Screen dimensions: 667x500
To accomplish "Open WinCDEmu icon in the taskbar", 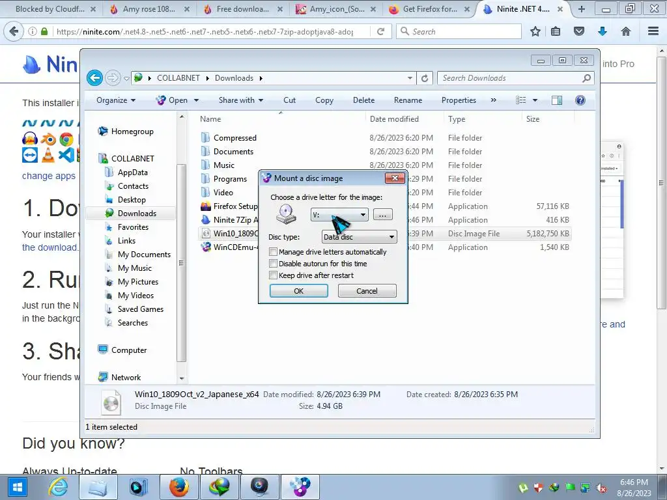I will (300, 487).
